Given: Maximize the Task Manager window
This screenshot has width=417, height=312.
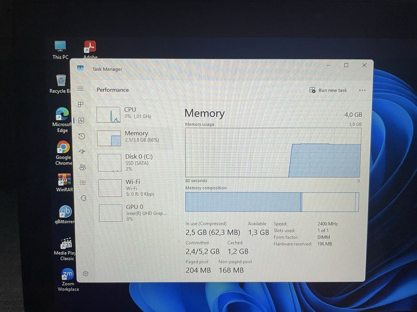Looking at the screenshot, I should [346, 65].
